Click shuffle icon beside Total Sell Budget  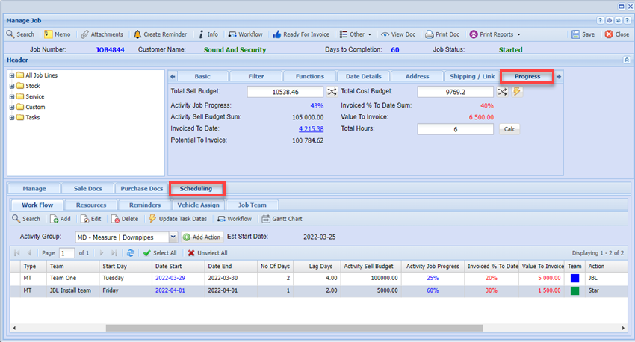[x=332, y=92]
